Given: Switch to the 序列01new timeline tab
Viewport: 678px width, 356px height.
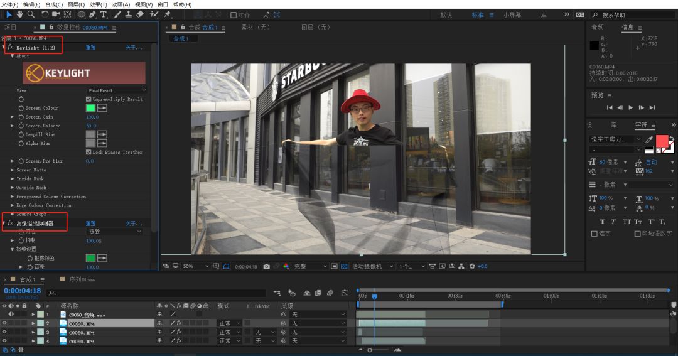Looking at the screenshot, I should [x=82, y=279].
